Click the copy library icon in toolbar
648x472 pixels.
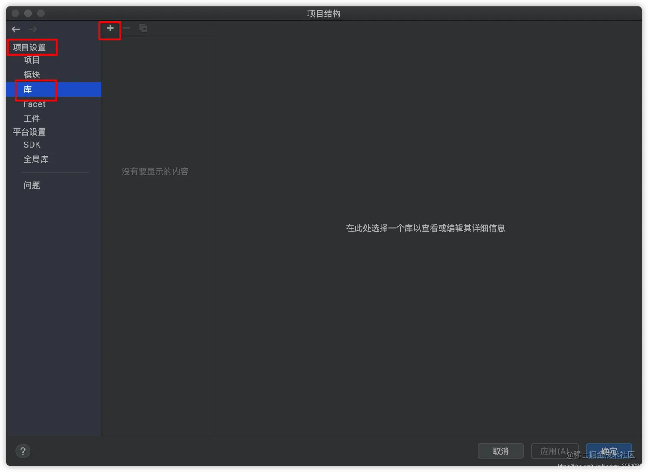pos(143,28)
